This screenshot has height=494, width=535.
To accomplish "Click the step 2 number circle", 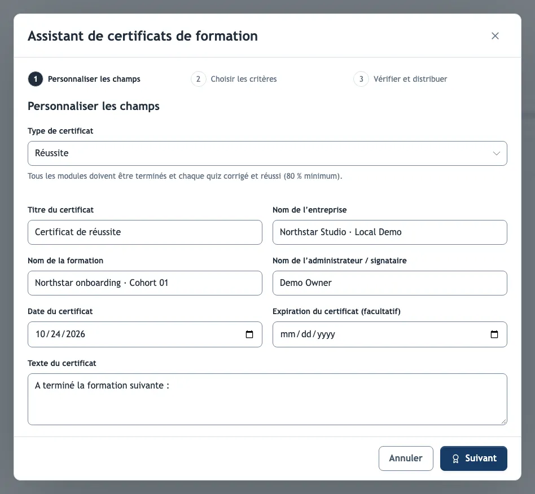I will [x=198, y=79].
